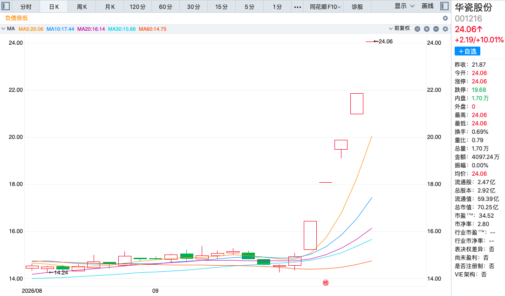Image resolution: width=505 pixels, height=296 pixels.
Task: Activate the 画线 drawing tool
Action: point(427,6)
